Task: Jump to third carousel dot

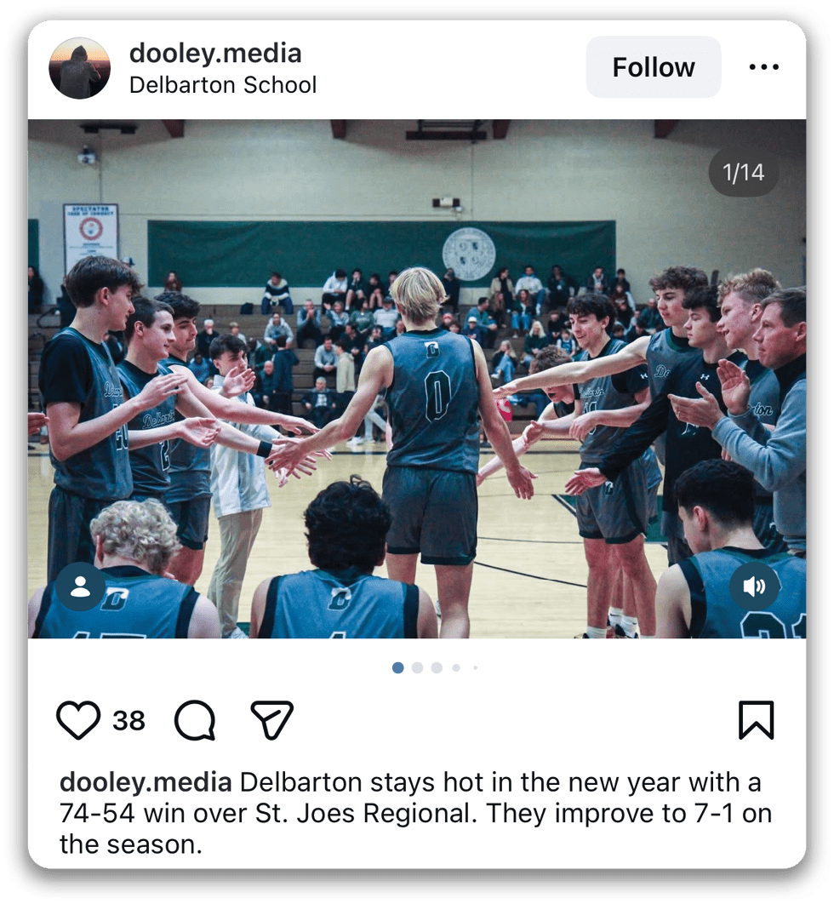Action: (x=437, y=667)
